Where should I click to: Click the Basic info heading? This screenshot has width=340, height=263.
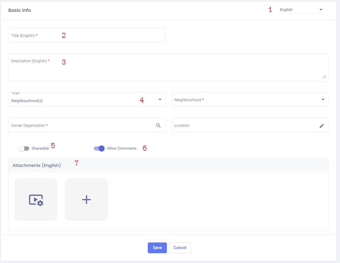click(x=20, y=10)
